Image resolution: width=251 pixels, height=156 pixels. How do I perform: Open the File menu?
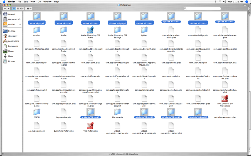click(19, 2)
